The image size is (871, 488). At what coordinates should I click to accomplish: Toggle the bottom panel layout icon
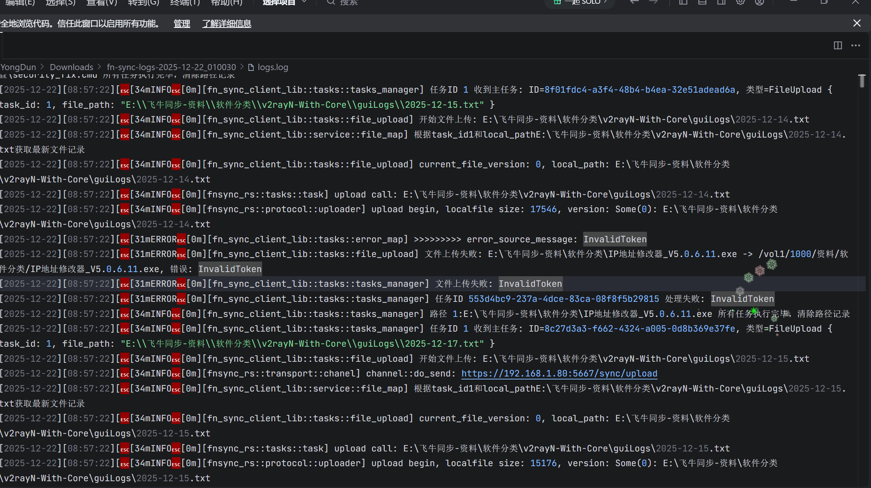(702, 2)
